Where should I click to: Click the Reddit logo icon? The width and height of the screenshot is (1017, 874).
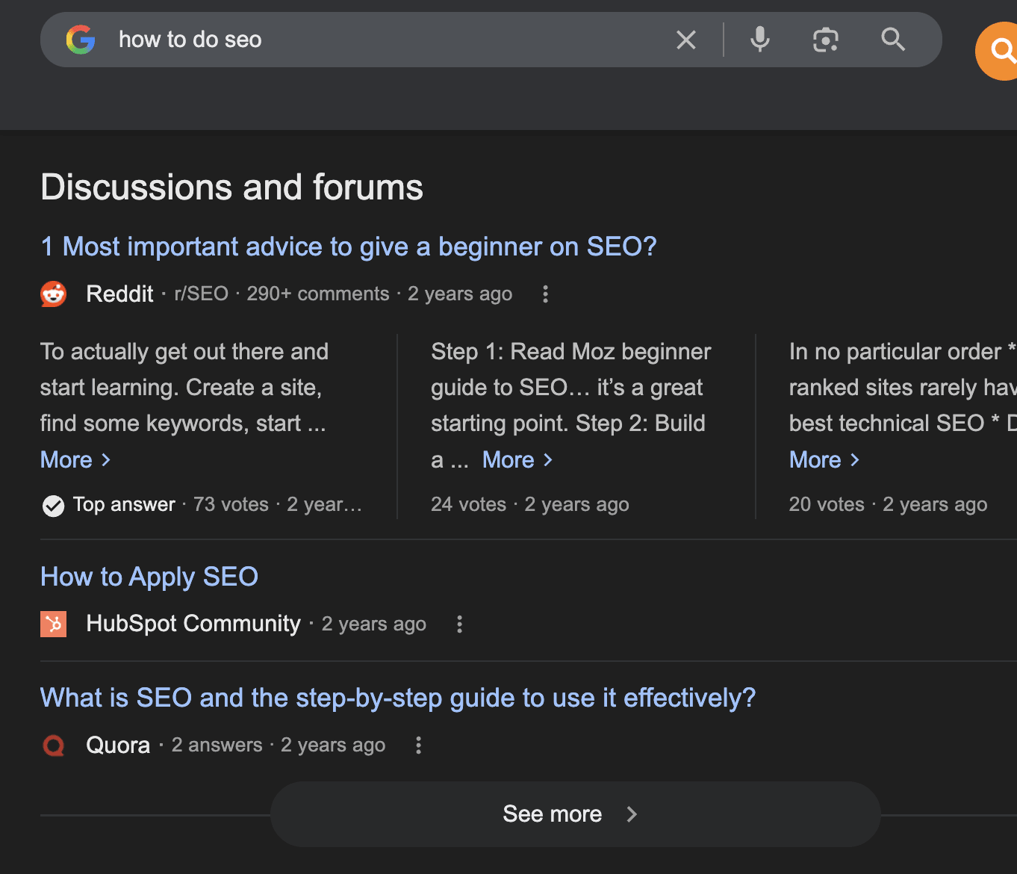[54, 294]
